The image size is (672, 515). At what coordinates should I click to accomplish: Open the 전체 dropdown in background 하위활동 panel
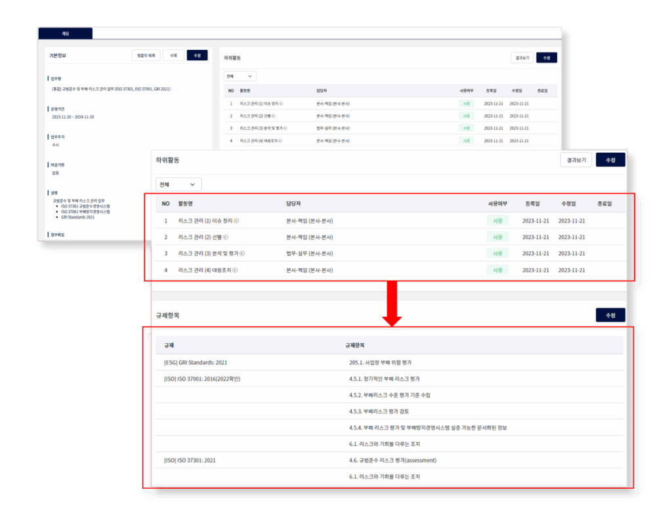240,77
